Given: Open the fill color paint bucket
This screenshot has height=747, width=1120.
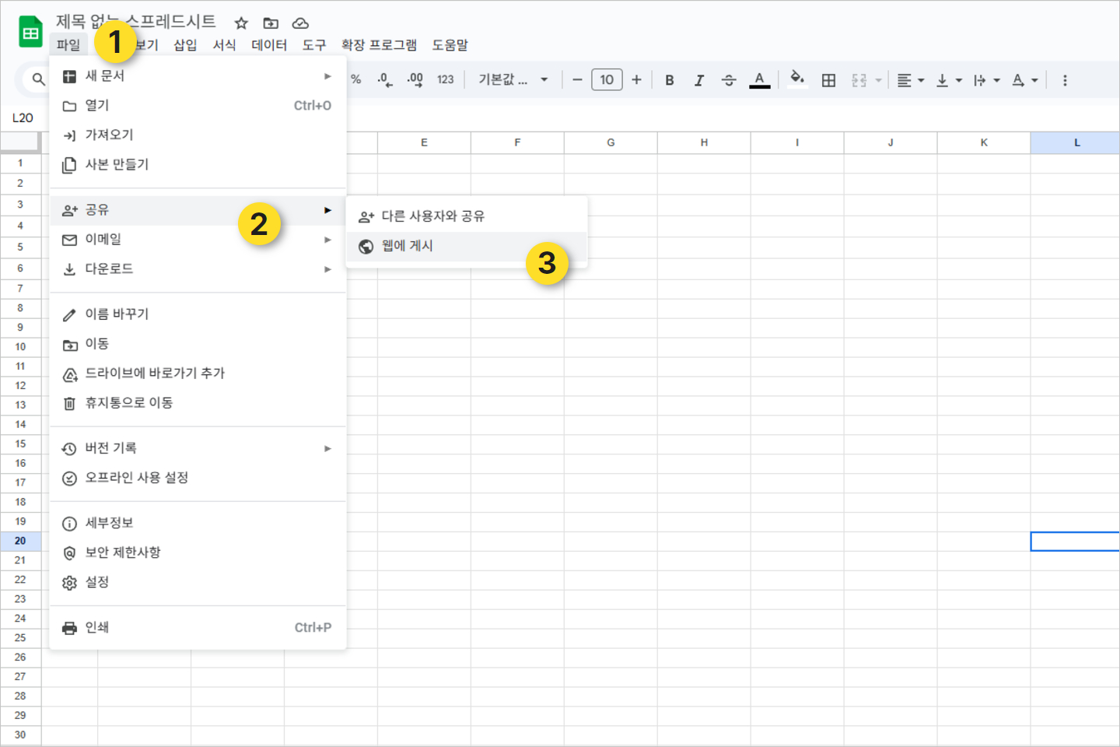Looking at the screenshot, I should [796, 79].
